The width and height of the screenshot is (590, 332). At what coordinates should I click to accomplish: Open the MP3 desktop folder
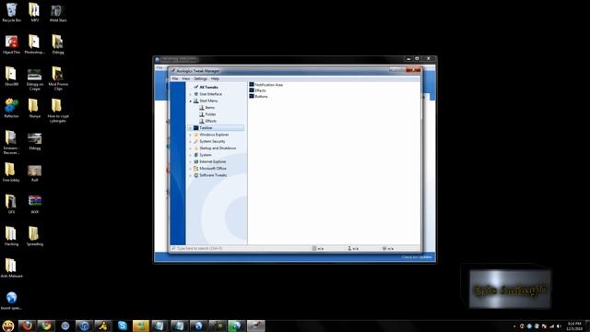click(x=35, y=12)
